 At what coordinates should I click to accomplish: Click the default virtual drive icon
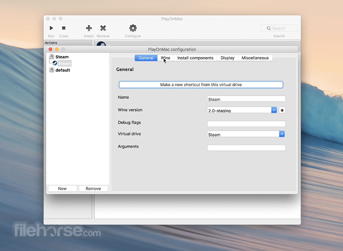pyautogui.click(x=51, y=70)
